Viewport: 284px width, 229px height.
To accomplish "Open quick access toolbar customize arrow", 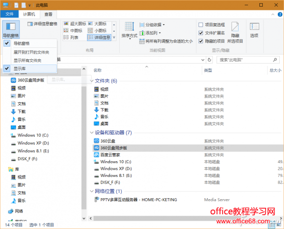I will pyautogui.click(x=29, y=5).
